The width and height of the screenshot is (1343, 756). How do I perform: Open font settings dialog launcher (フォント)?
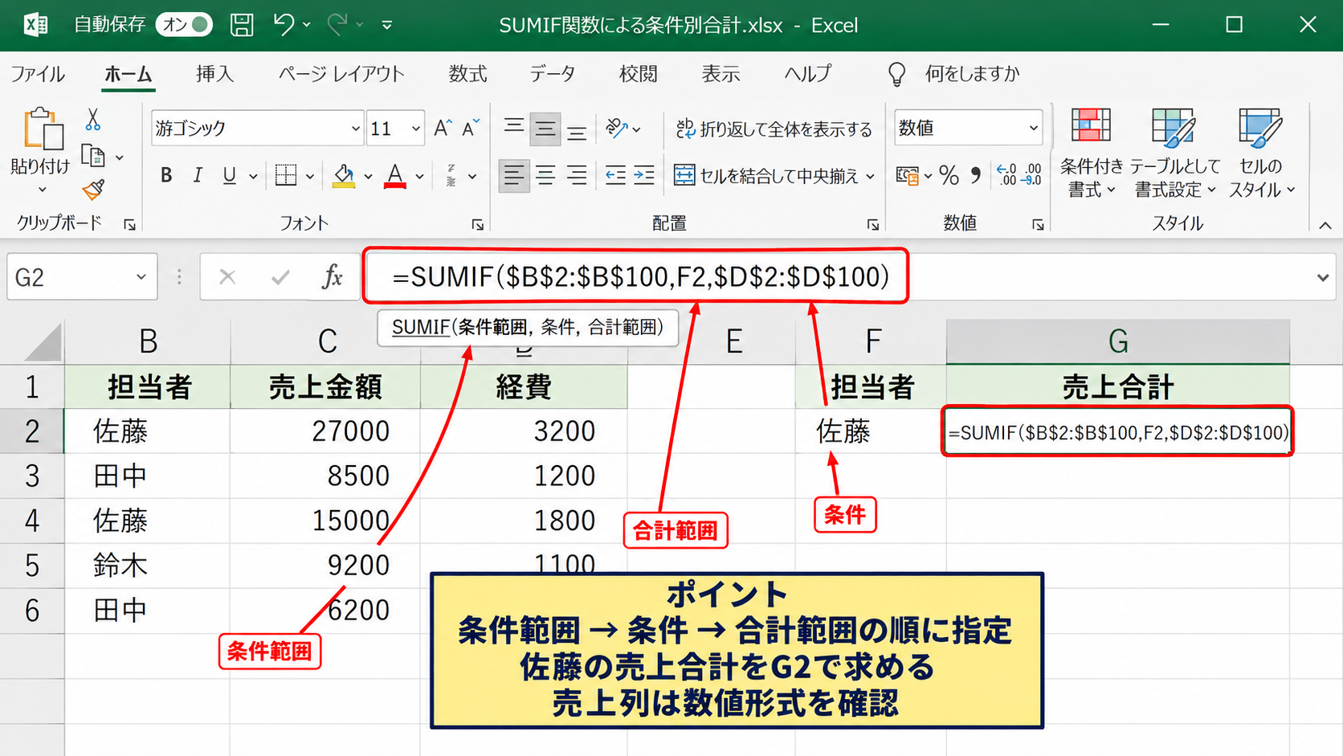pos(478,225)
